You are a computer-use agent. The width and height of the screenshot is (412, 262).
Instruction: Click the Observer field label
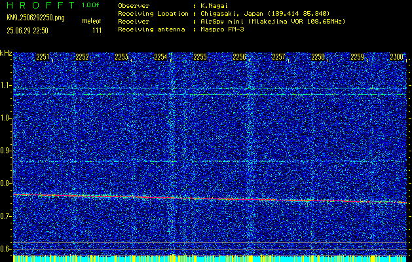134,5
